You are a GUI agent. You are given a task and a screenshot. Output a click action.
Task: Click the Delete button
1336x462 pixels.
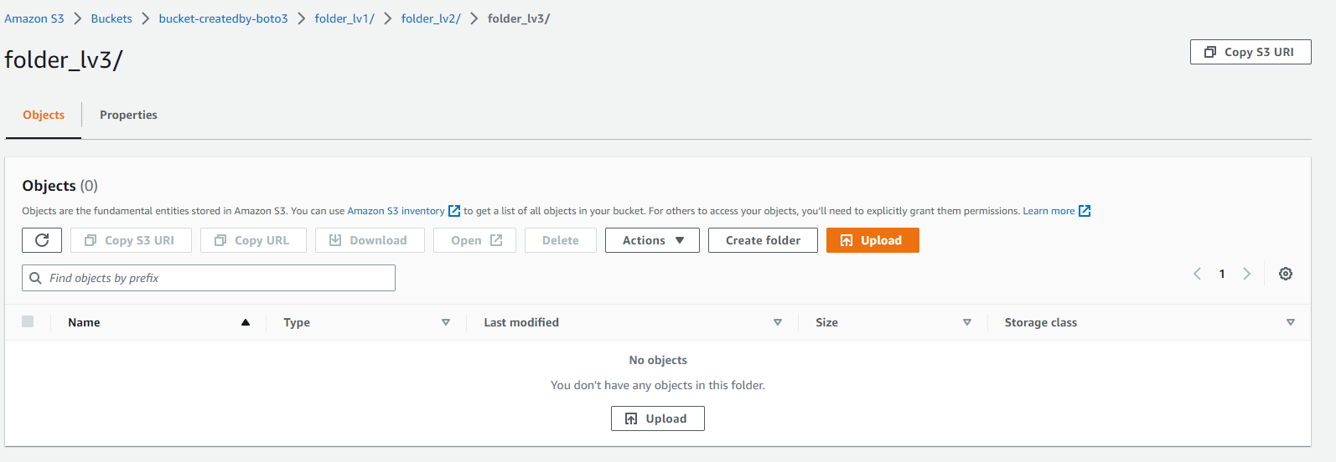[561, 240]
